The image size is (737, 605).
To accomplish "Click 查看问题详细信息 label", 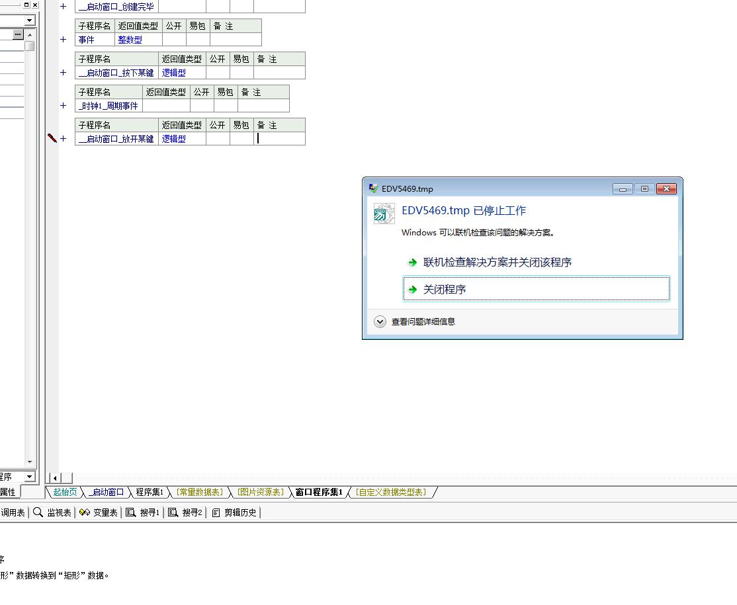I will click(423, 322).
